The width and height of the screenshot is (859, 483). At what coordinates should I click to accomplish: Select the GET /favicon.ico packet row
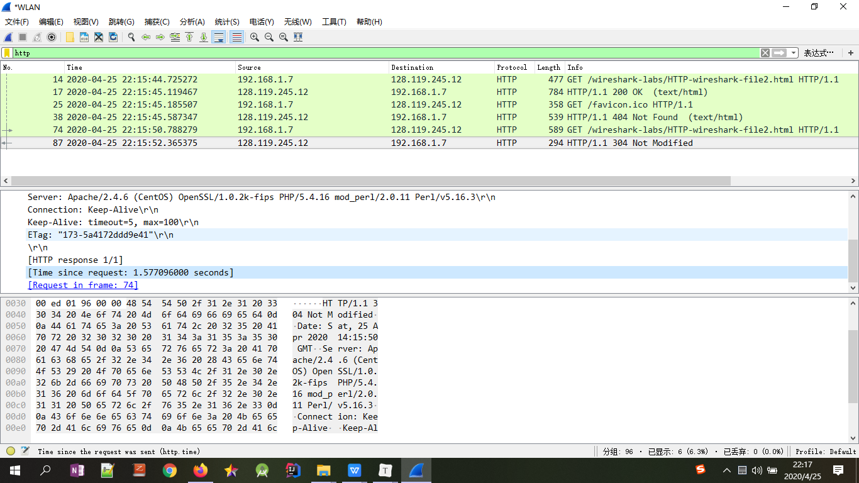(x=252, y=104)
